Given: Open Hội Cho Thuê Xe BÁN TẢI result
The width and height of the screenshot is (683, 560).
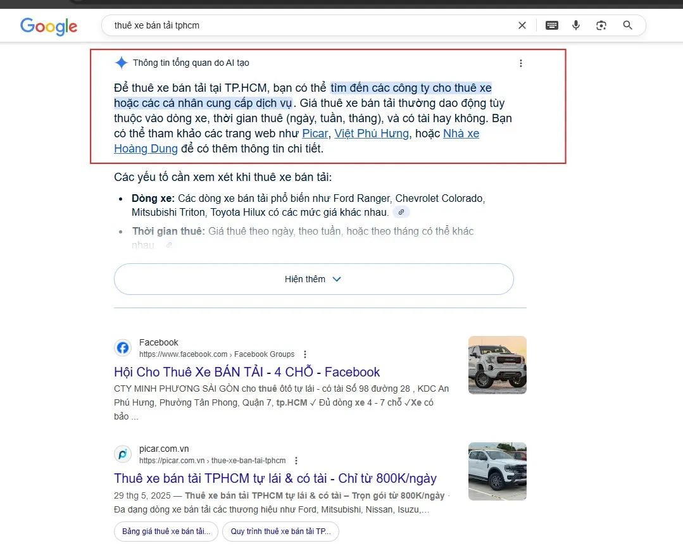Looking at the screenshot, I should (247, 372).
